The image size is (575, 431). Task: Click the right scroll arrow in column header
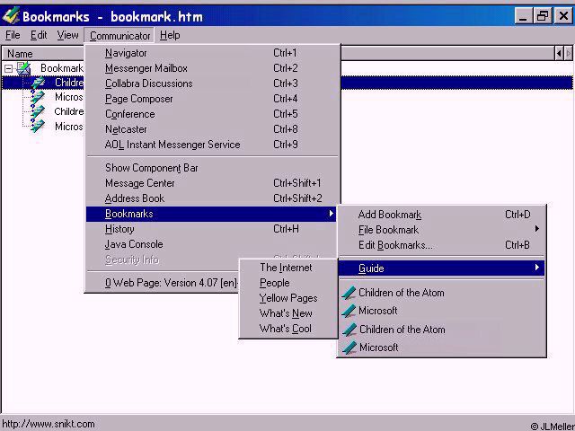[568, 54]
